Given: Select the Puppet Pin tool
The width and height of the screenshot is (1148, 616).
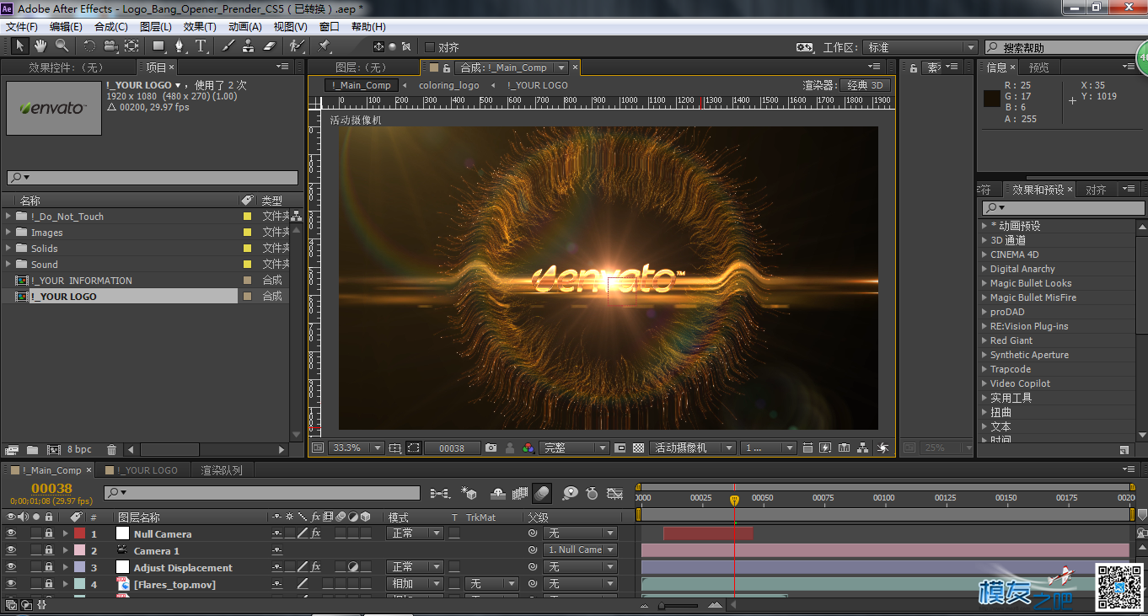Looking at the screenshot, I should coord(325,46).
